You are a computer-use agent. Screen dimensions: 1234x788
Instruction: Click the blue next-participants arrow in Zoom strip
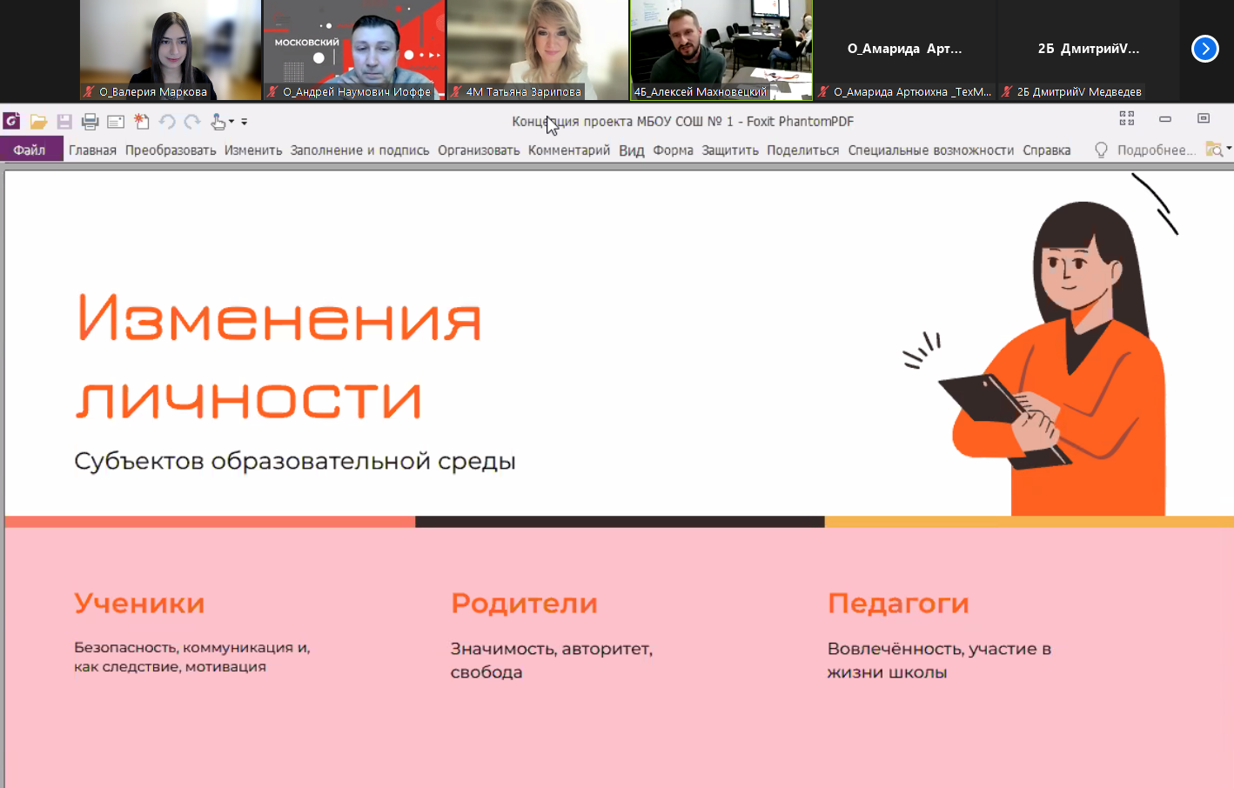1204,50
